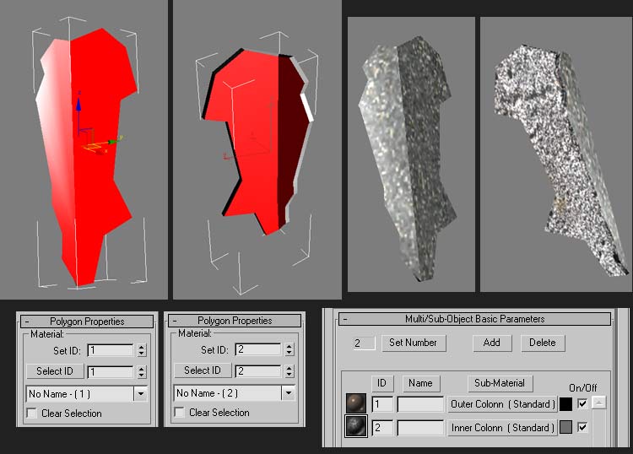
Task: Click the Set ID spinner for ID 2
Action: tap(289, 349)
